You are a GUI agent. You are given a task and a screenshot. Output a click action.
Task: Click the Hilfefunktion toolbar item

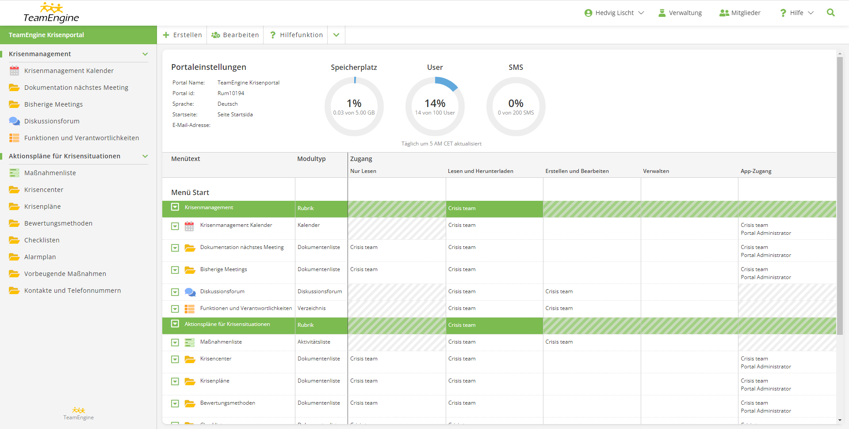pos(296,35)
